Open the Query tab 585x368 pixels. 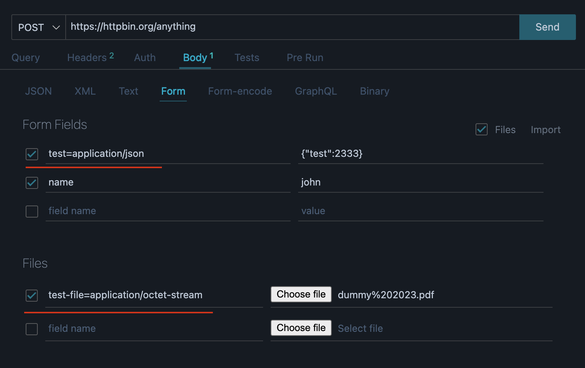(x=25, y=57)
